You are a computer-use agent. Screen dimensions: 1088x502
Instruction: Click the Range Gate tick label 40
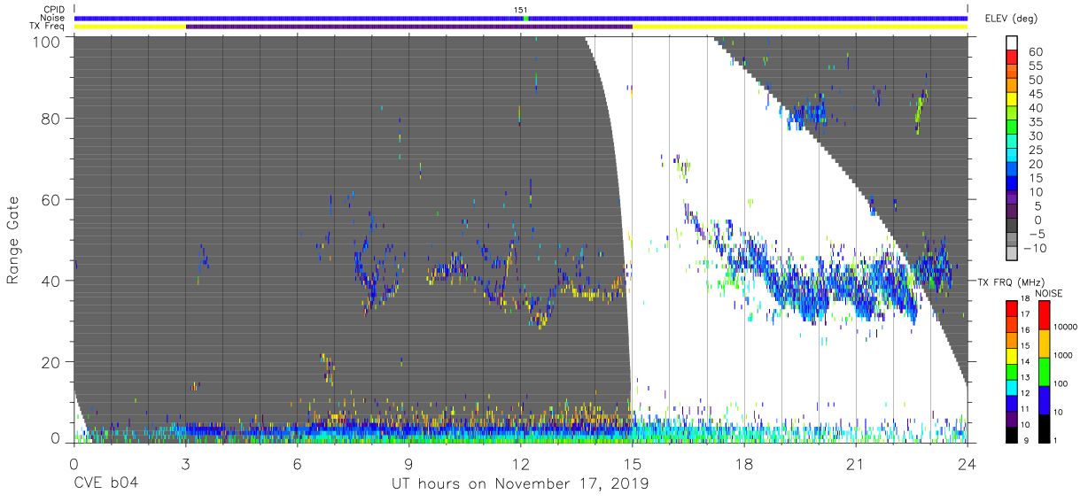click(51, 282)
